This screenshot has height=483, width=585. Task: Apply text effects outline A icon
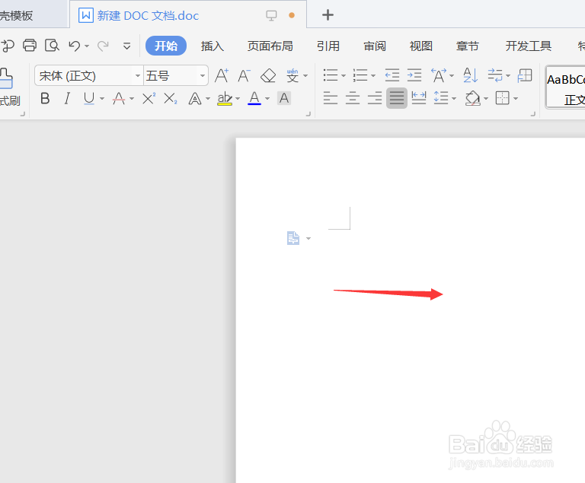tap(195, 99)
